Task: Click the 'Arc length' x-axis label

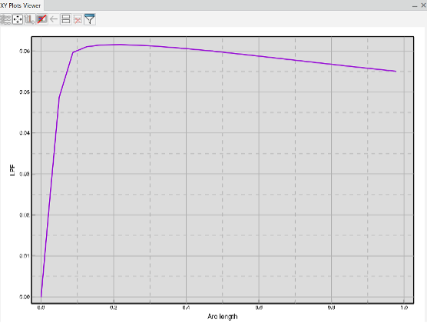Action: [222, 316]
